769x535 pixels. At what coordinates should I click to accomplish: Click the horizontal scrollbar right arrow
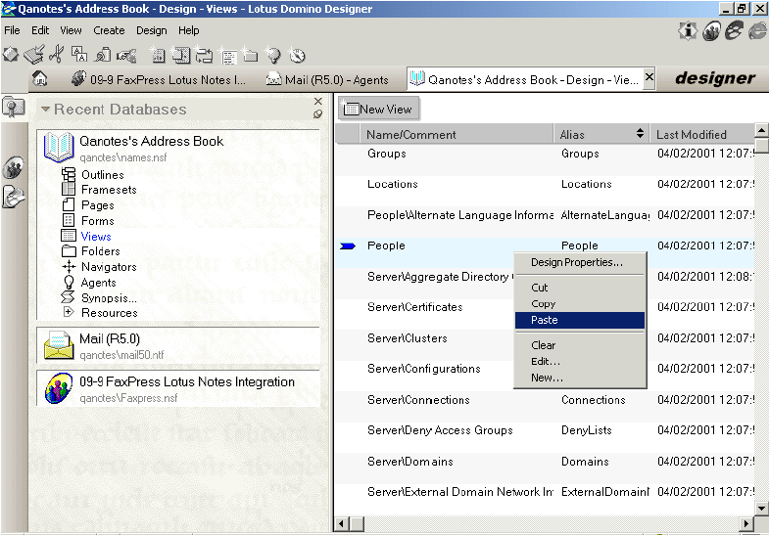746,523
